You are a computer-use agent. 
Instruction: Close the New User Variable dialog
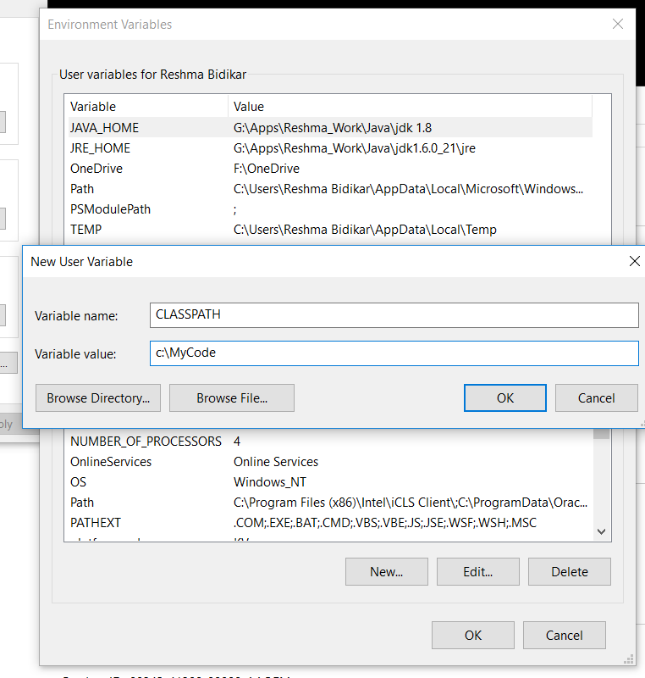634,261
